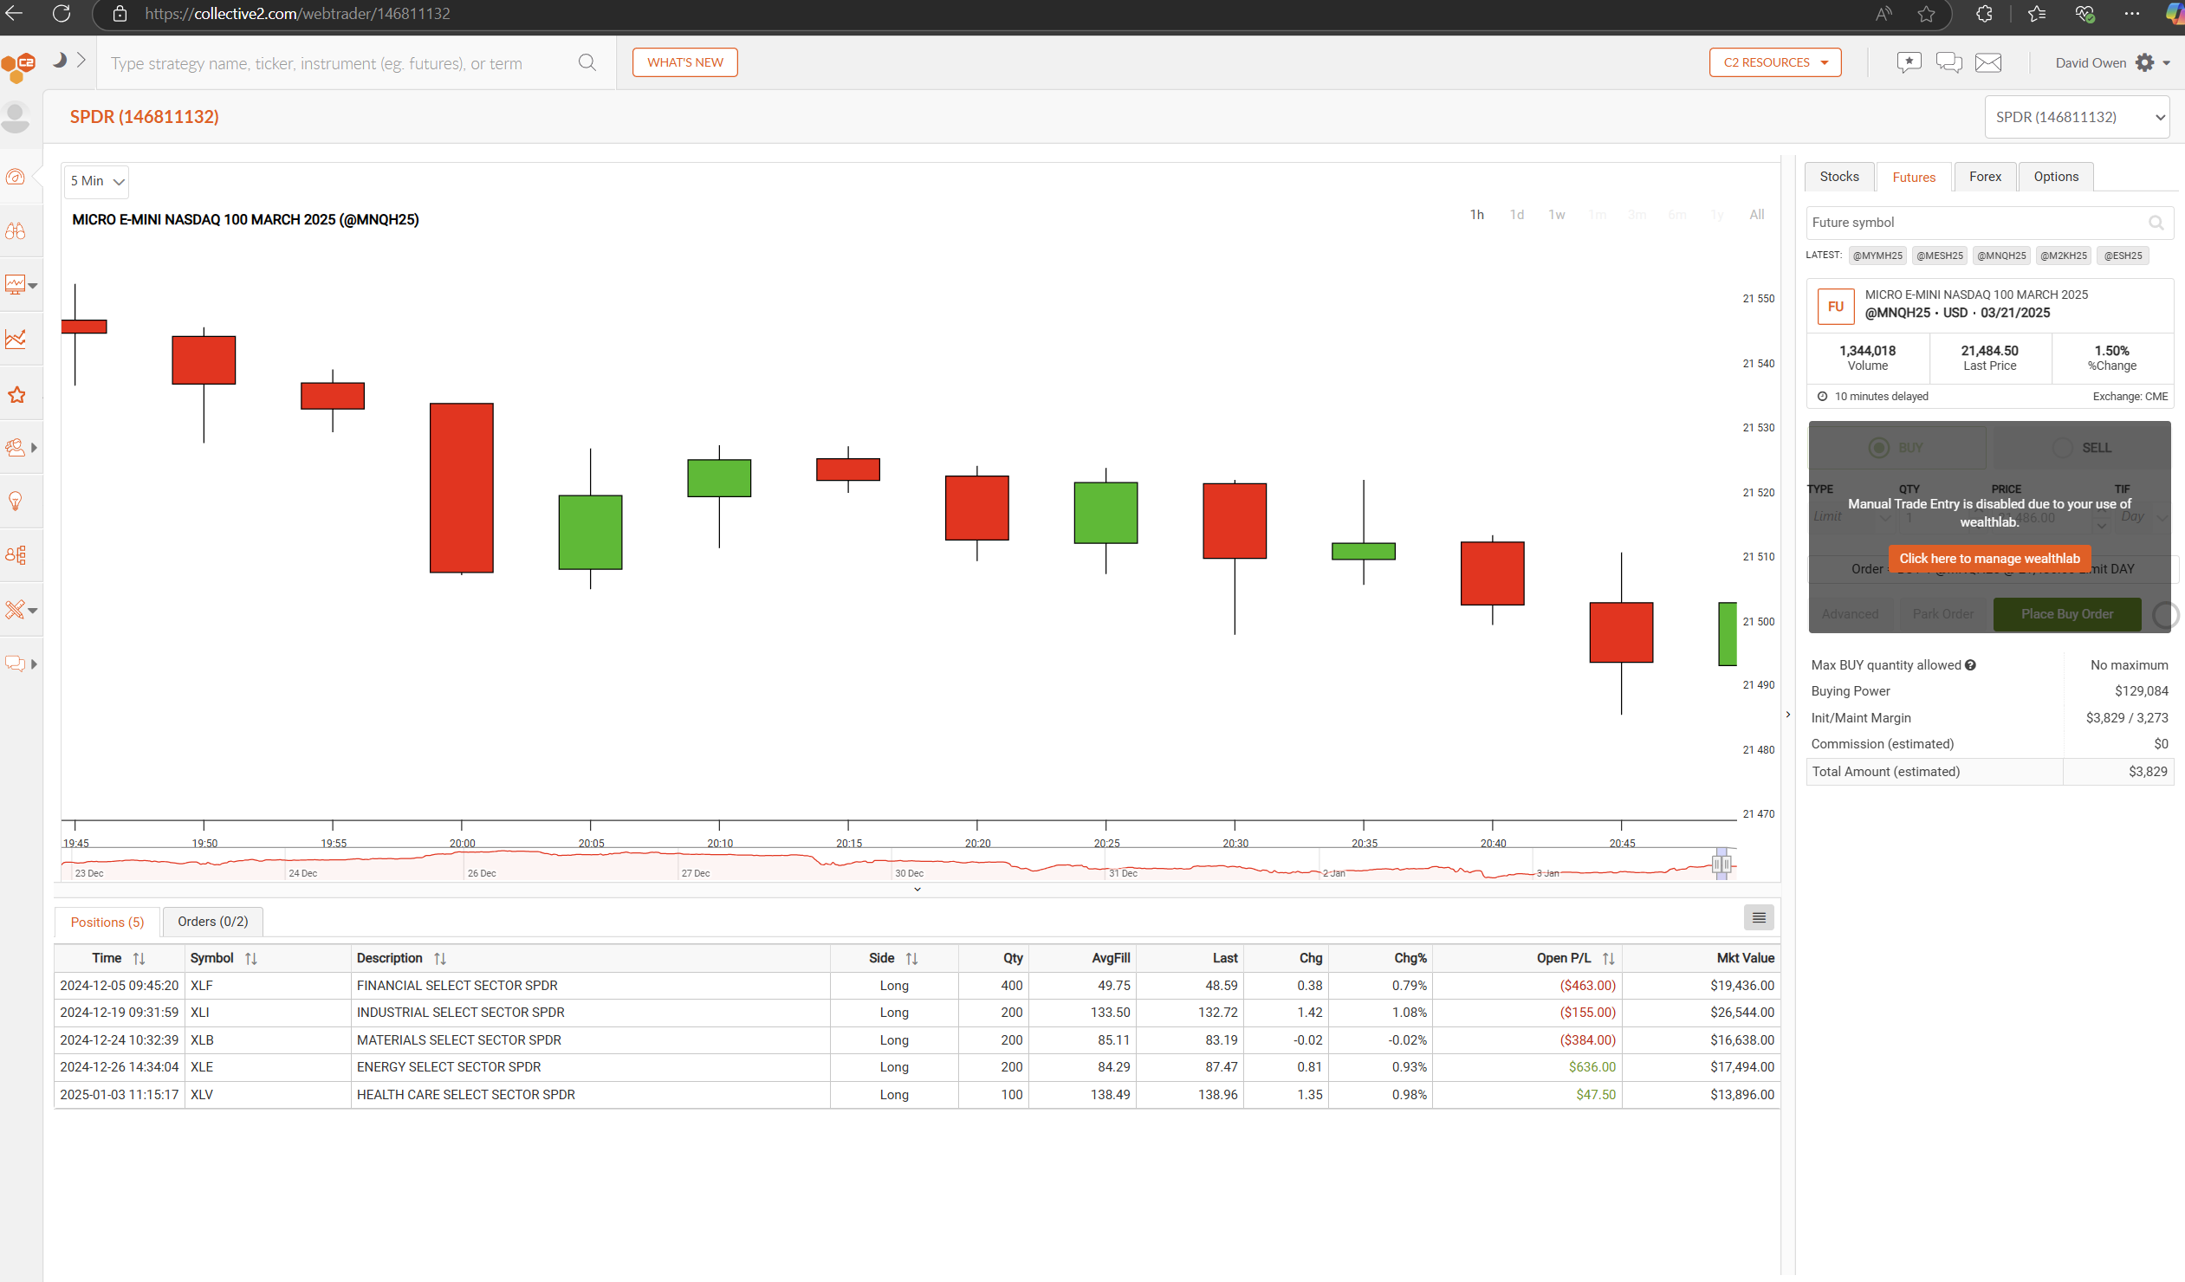This screenshot has width=2185, height=1282.
Task: Open the Orders (0/2) tab
Action: pyautogui.click(x=212, y=922)
